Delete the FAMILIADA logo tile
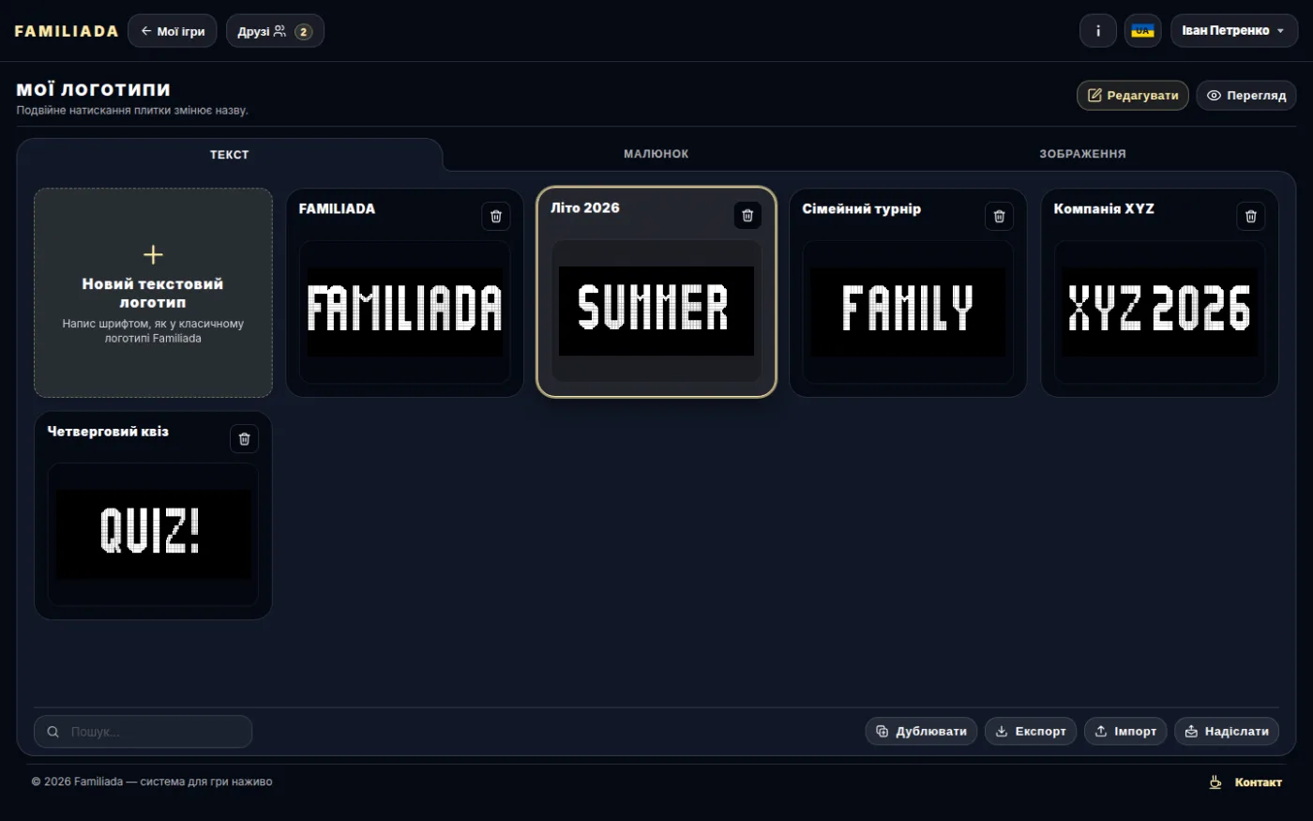Image resolution: width=1313 pixels, height=821 pixels. [496, 217]
